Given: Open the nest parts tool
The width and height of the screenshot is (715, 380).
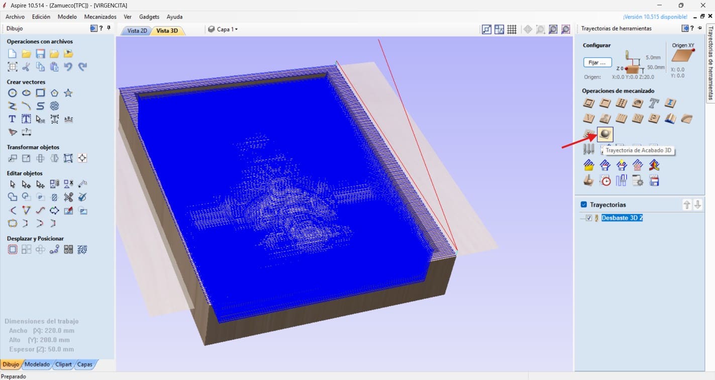Looking at the screenshot, I should (83, 249).
